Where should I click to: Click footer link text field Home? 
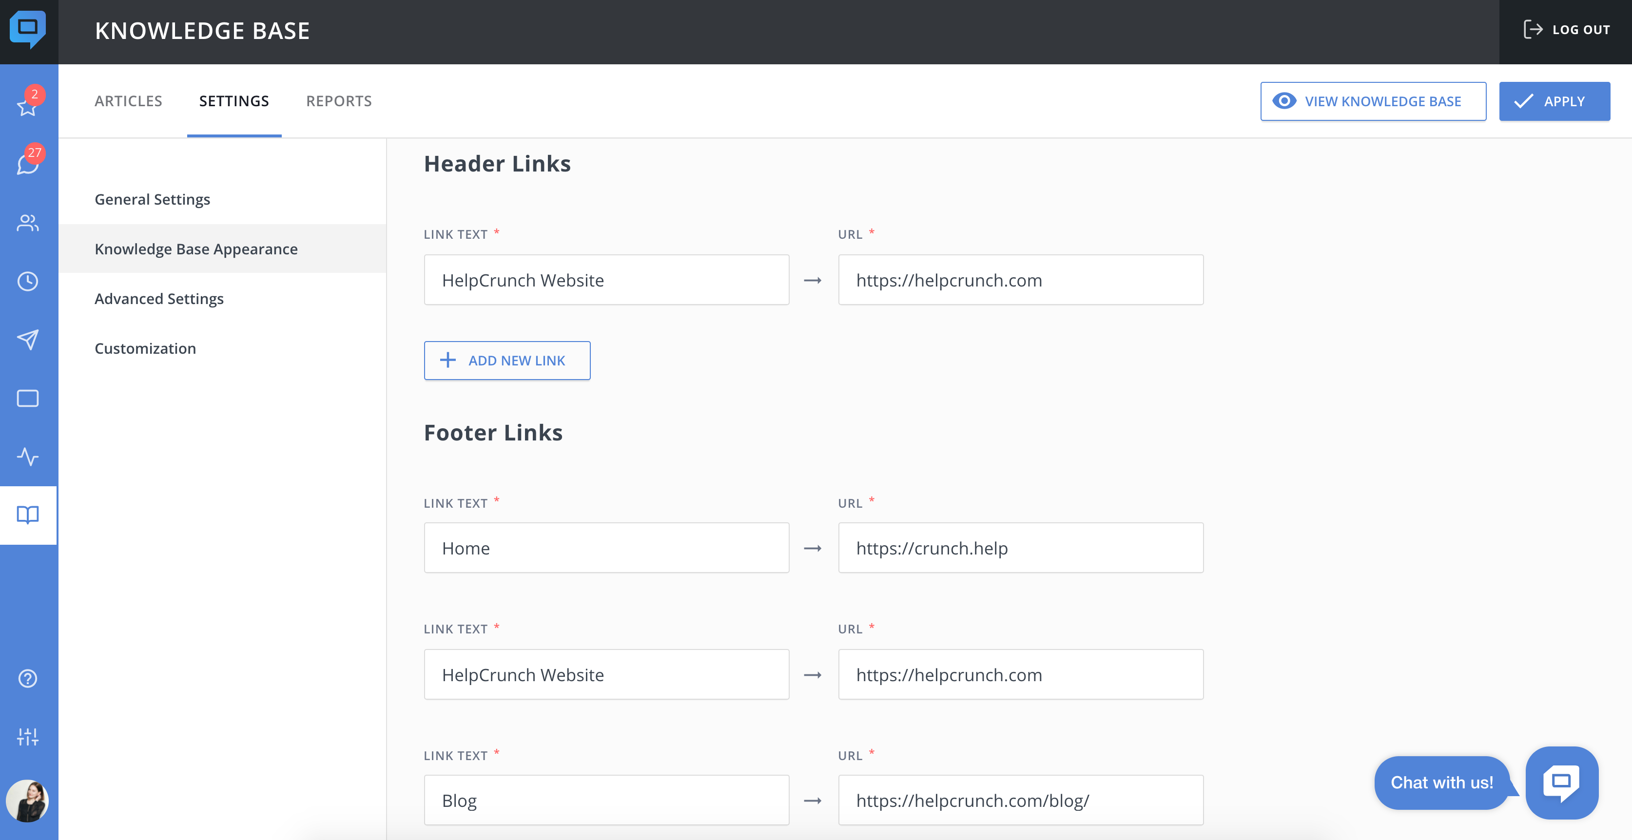click(606, 548)
